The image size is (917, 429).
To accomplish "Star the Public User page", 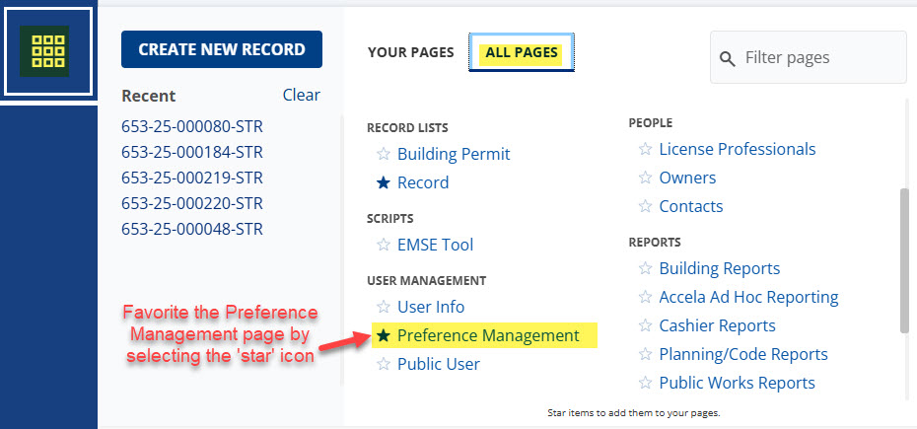I will click(384, 364).
